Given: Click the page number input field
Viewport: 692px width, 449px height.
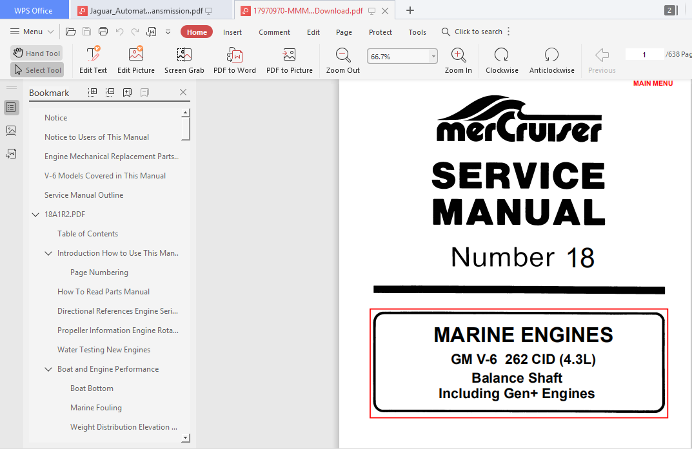Looking at the screenshot, I should click(644, 55).
